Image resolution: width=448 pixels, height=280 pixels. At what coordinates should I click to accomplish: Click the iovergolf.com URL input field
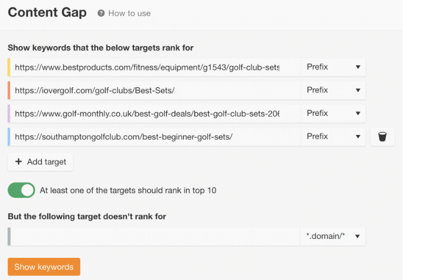pos(155,90)
